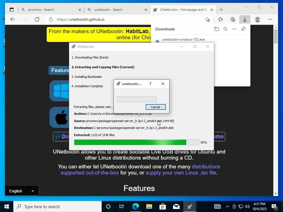Search downloads in the Downloads panel
The height and width of the screenshot is (212, 283).
226,29
